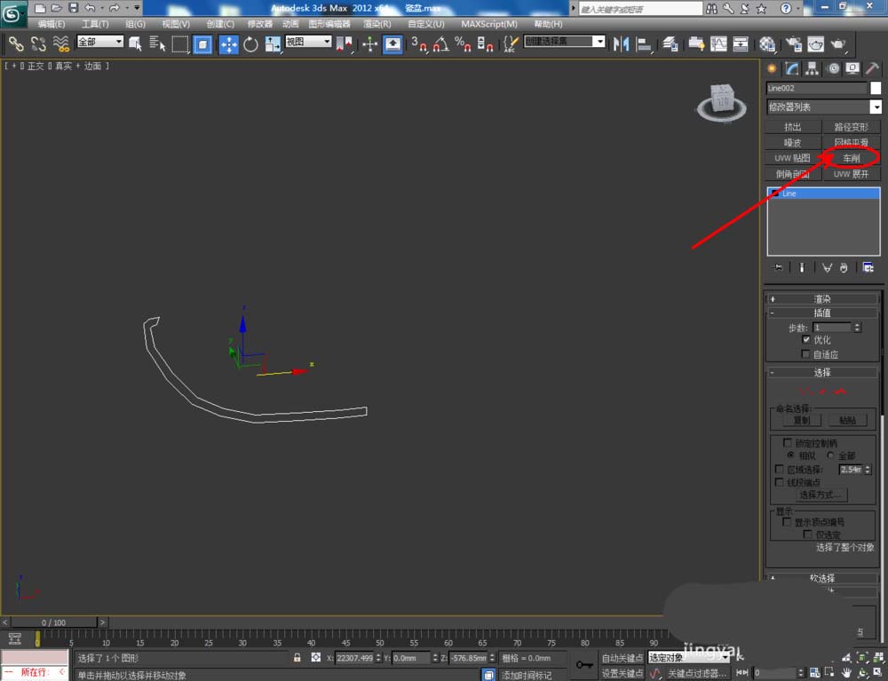Open the 编辑(E) menu
This screenshot has width=888, height=681.
(x=51, y=24)
